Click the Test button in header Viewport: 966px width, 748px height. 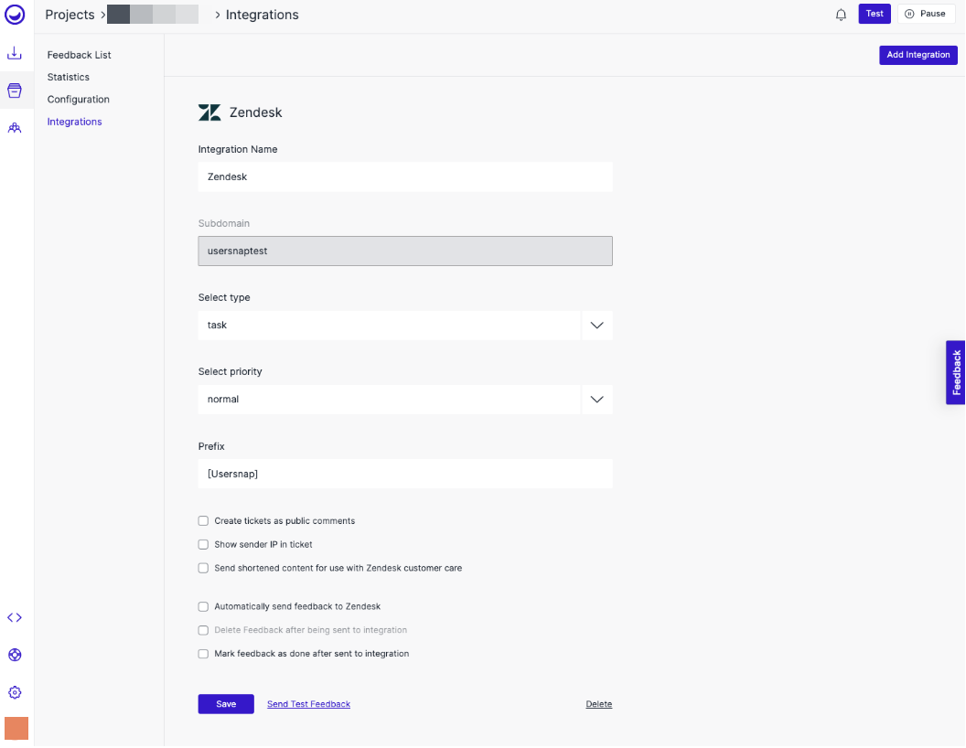click(875, 14)
